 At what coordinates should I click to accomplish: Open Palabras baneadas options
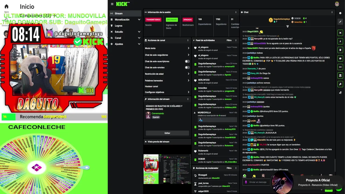pos(167,81)
